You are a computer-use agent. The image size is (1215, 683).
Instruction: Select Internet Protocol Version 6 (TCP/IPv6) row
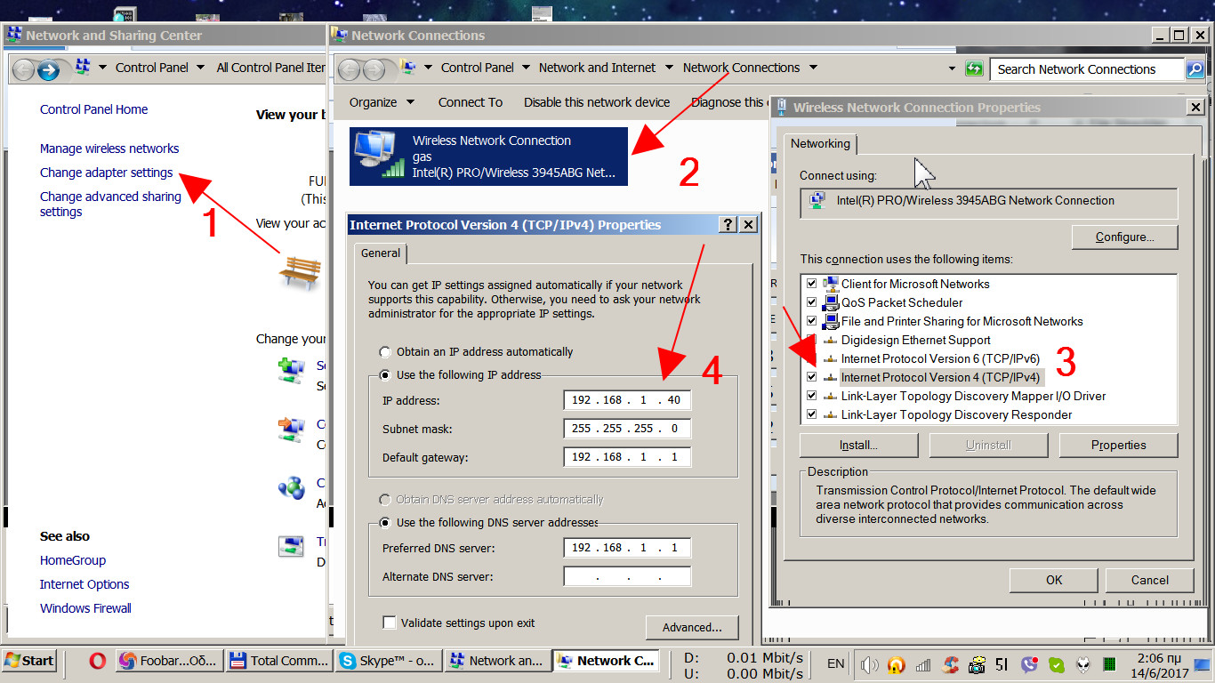[940, 358]
